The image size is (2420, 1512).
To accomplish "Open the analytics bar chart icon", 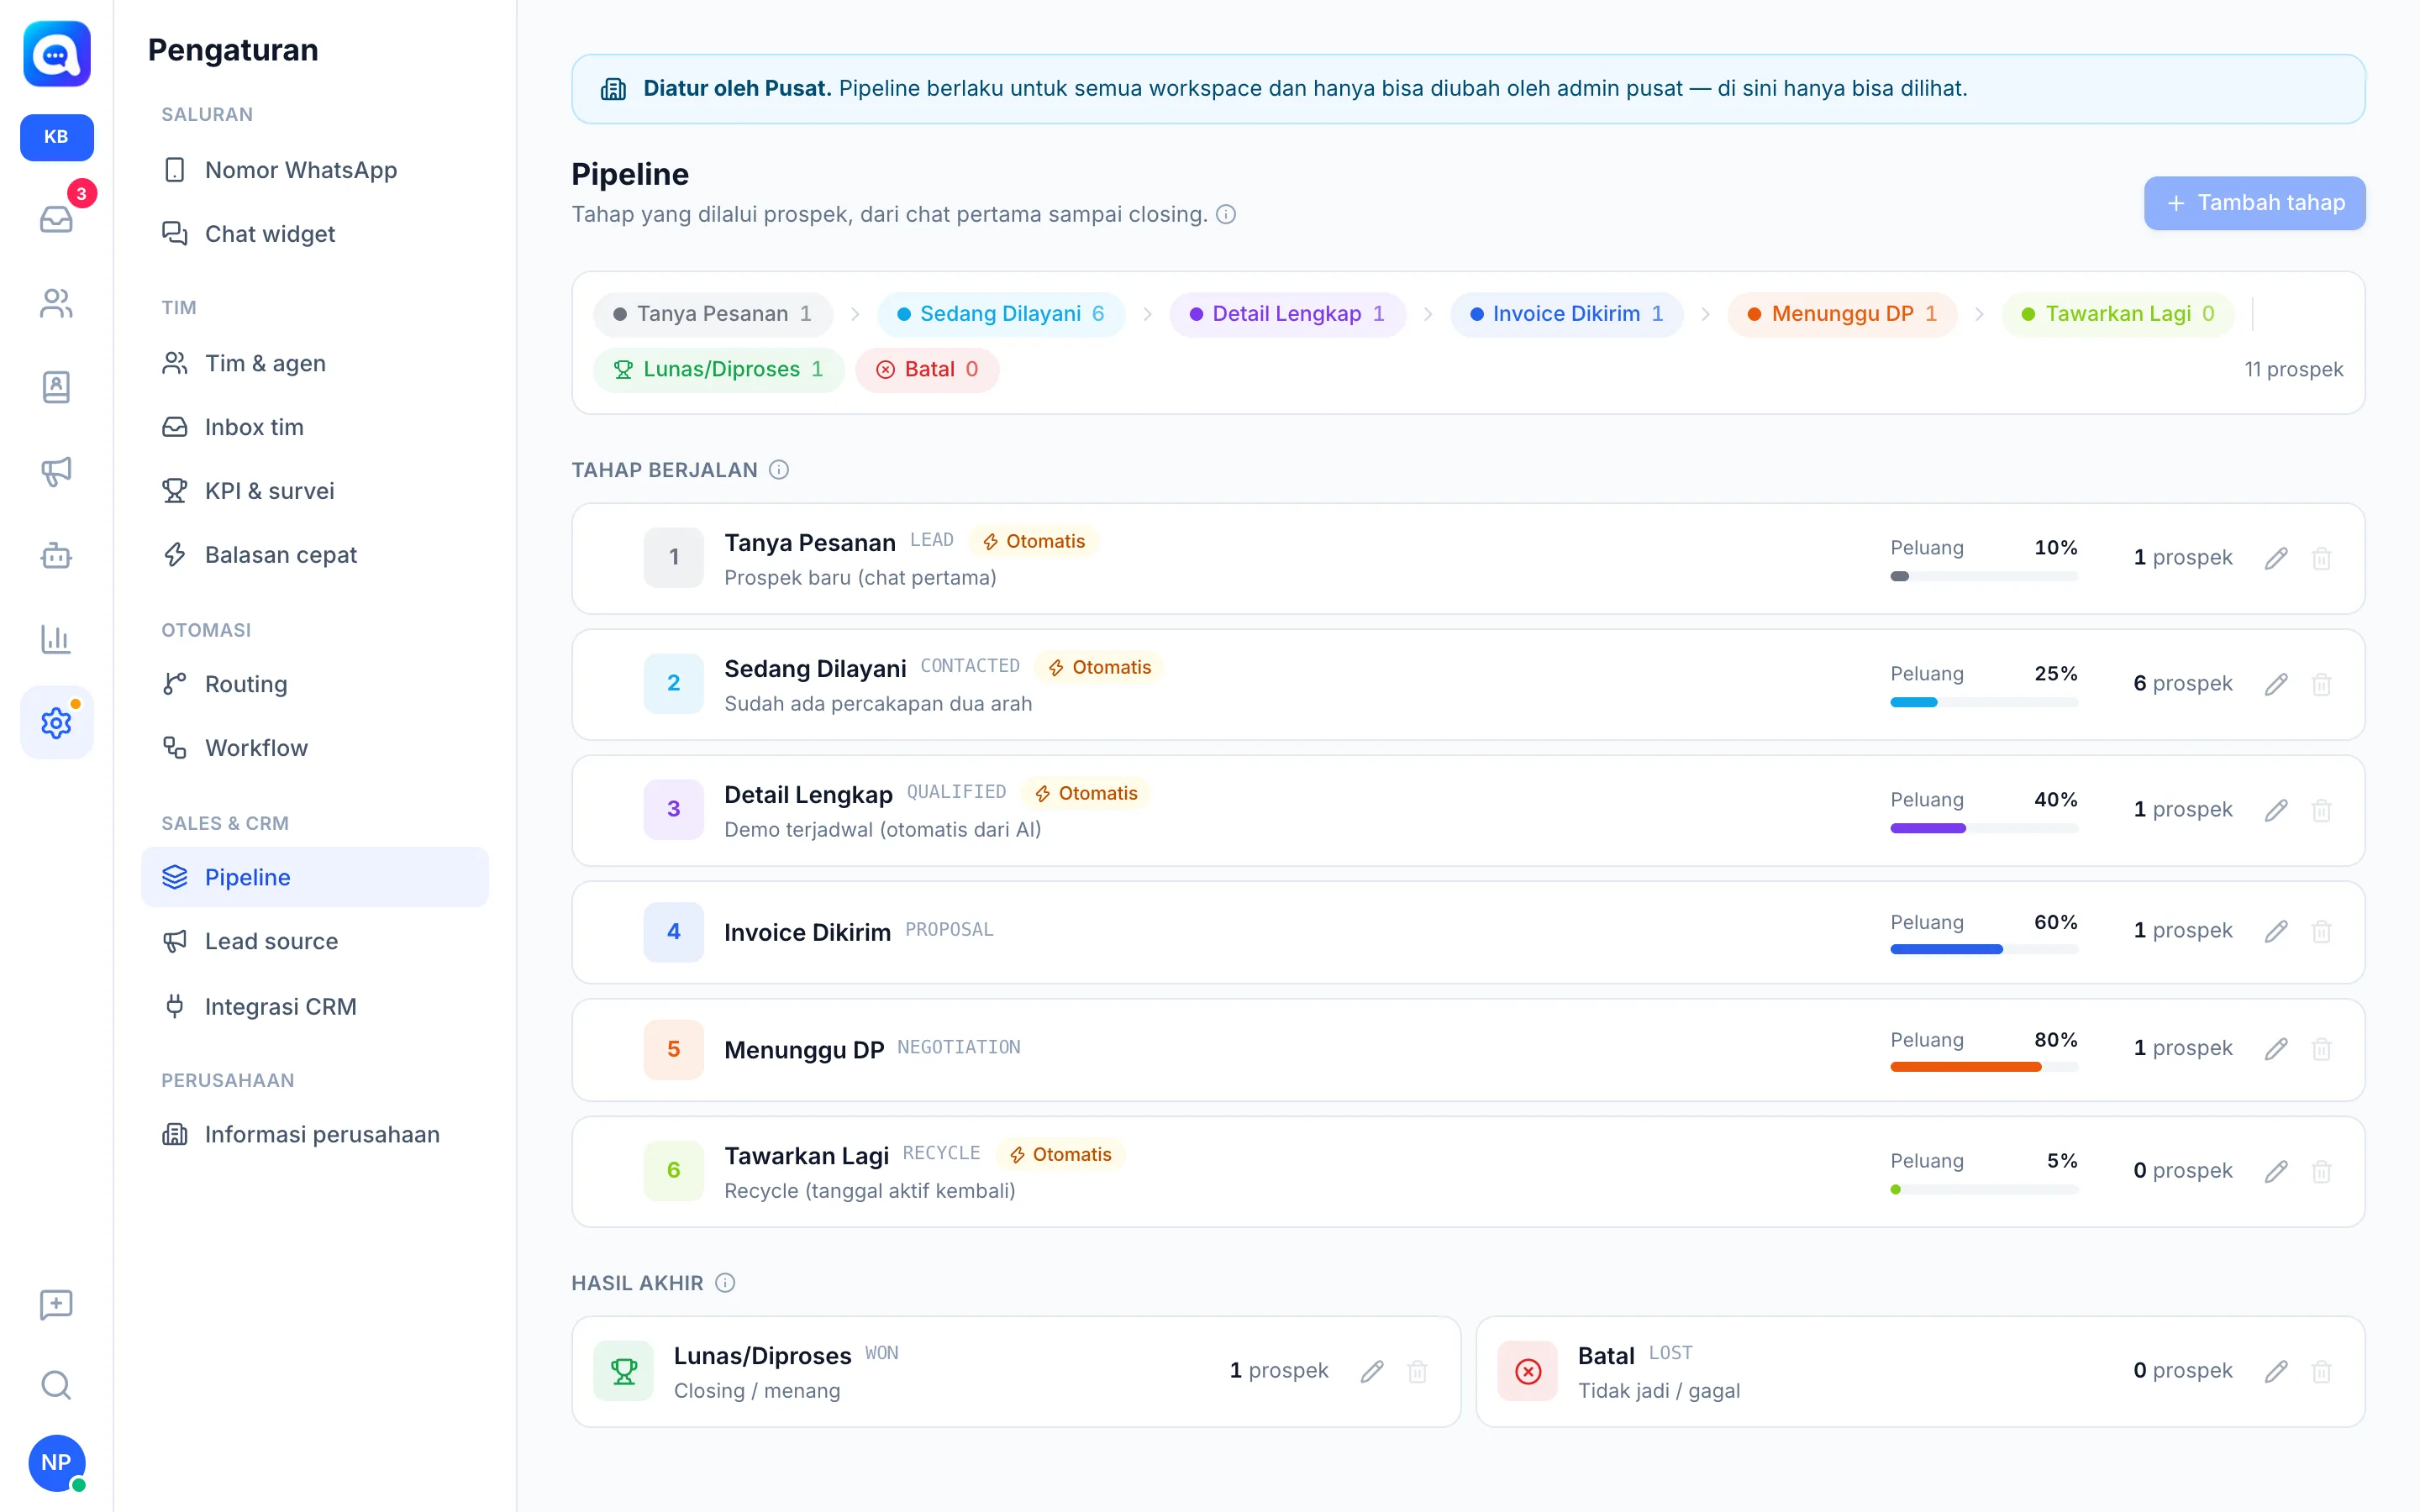I will pyautogui.click(x=56, y=638).
